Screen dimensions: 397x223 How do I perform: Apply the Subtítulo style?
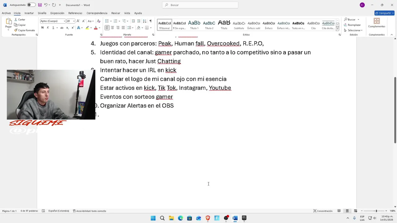tap(239, 24)
